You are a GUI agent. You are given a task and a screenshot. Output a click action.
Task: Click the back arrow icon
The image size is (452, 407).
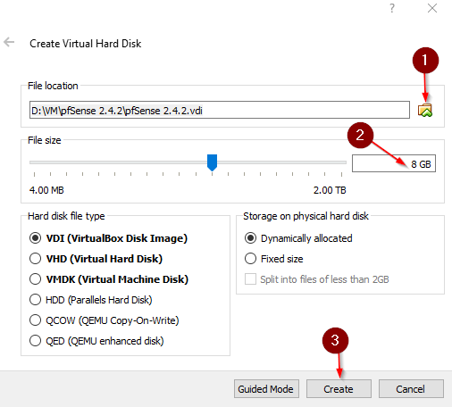click(x=9, y=42)
